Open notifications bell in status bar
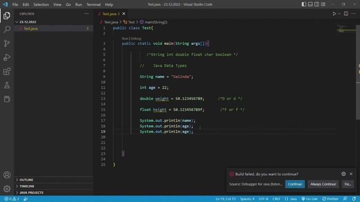360x202 pixels. [354, 199]
